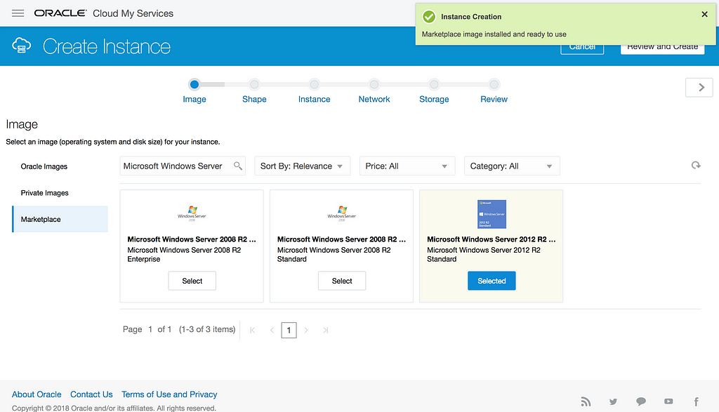719x412 pixels.
Task: Refresh the marketplace image list
Action: pyautogui.click(x=696, y=165)
